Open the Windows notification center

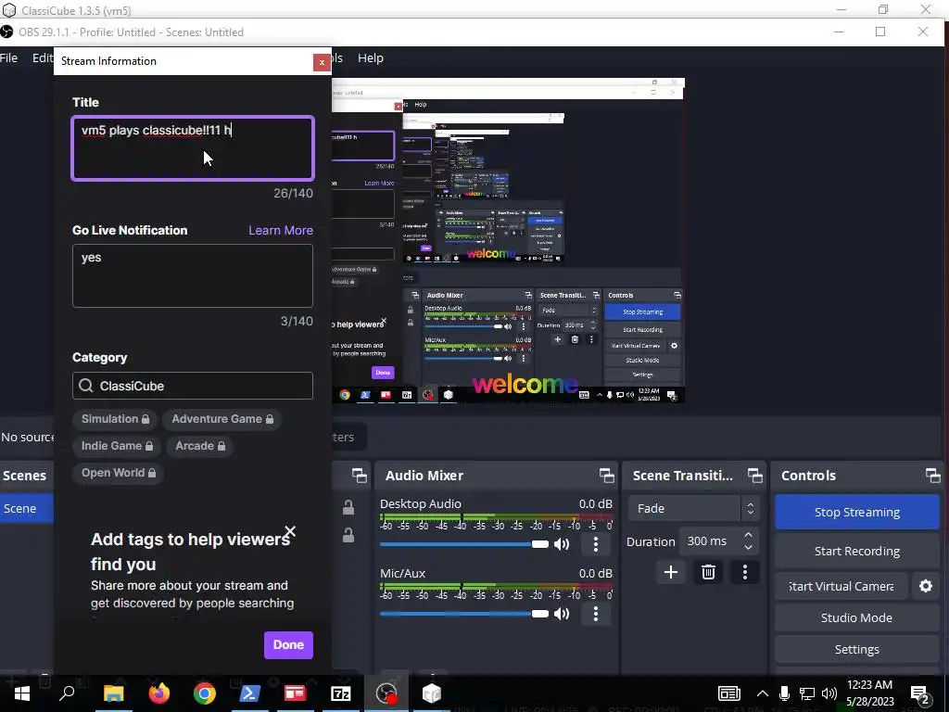click(x=920, y=694)
